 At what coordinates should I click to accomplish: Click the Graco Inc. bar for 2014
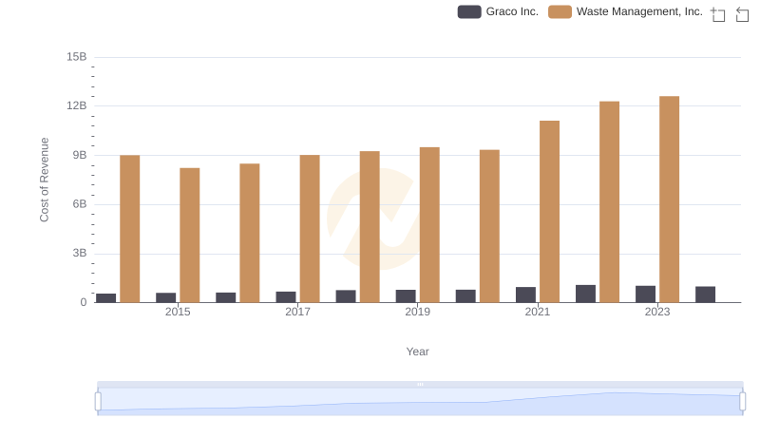pyautogui.click(x=106, y=298)
